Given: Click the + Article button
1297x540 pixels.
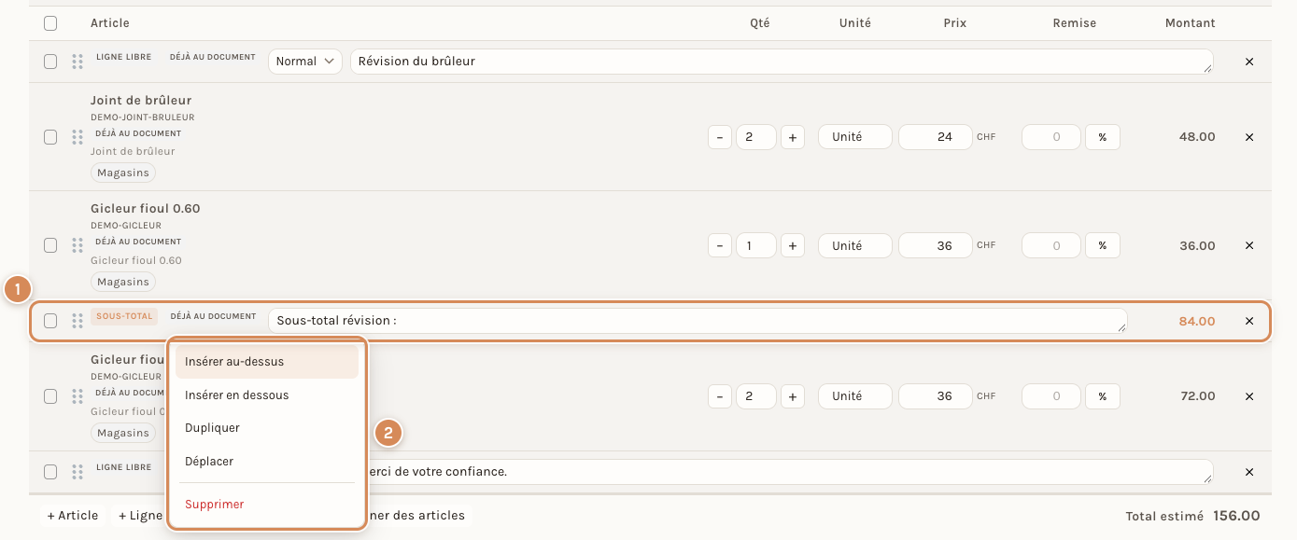Looking at the screenshot, I should click(x=73, y=516).
